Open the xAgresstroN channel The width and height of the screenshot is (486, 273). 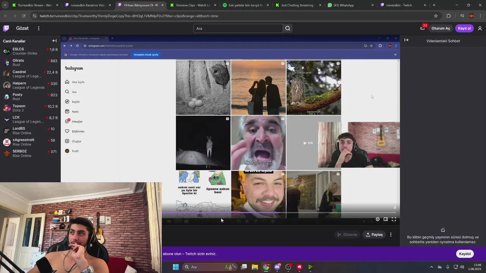pos(30,142)
